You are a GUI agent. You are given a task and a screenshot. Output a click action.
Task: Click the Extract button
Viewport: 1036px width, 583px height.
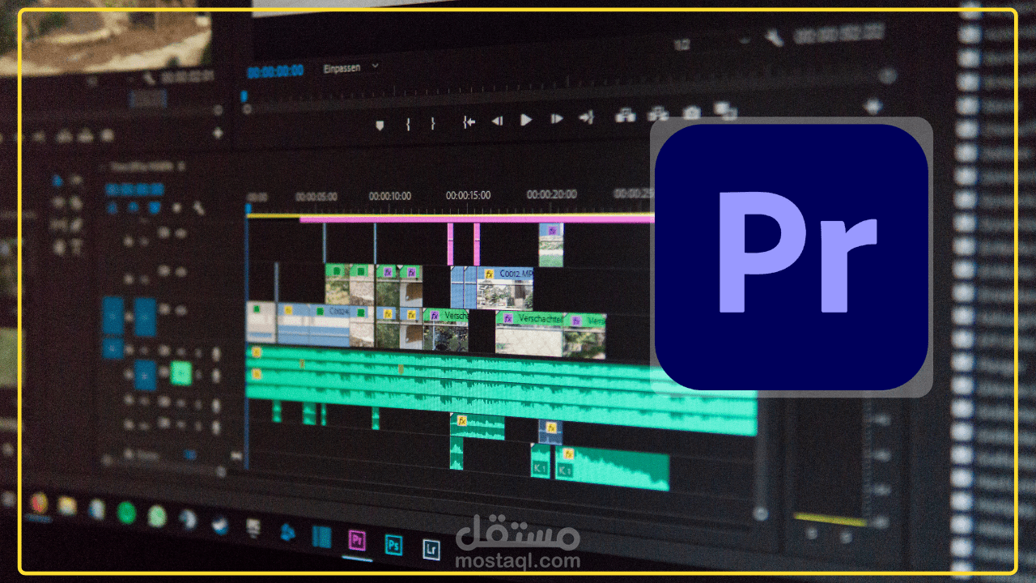[658, 113]
